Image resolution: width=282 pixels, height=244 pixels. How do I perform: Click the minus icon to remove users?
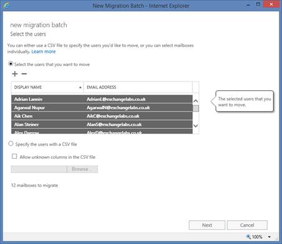(24, 73)
